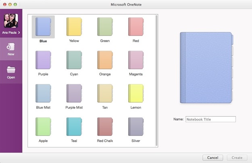Expand the Ana Paula account chevron
The height and width of the screenshot is (163, 252).
coord(19,33)
